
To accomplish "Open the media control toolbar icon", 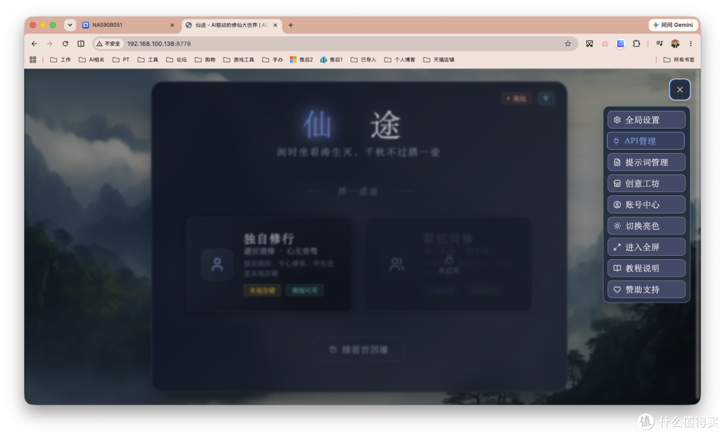I will (x=659, y=44).
